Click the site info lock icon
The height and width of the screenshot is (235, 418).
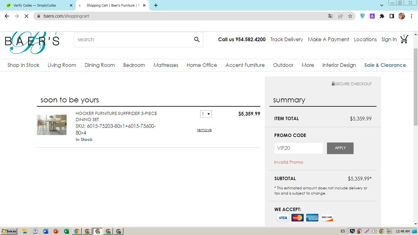coord(39,16)
